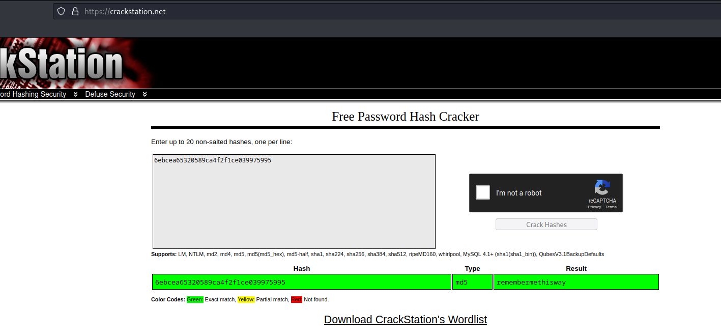The height and width of the screenshot is (336, 721).
Task: Open the Defuse Security menu
Action: [x=110, y=94]
